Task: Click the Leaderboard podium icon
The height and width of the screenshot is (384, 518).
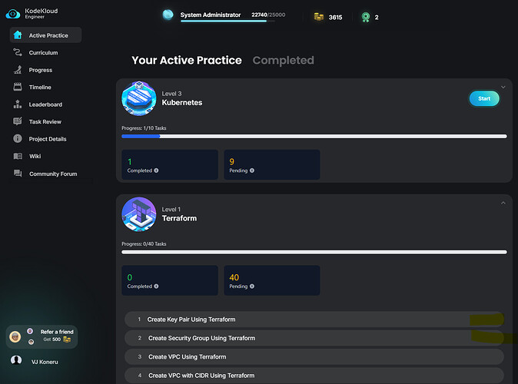Action: [x=18, y=104]
